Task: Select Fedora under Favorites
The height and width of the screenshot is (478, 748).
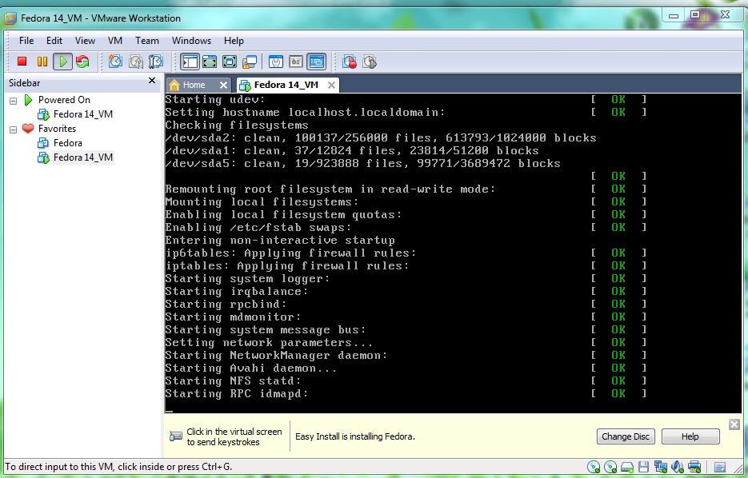Action: point(68,143)
